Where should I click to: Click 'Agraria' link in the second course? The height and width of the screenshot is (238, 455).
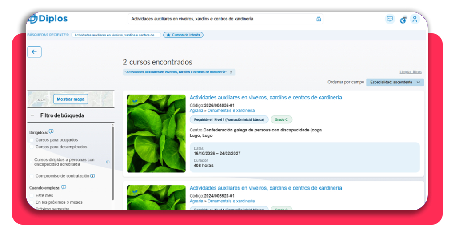click(196, 201)
